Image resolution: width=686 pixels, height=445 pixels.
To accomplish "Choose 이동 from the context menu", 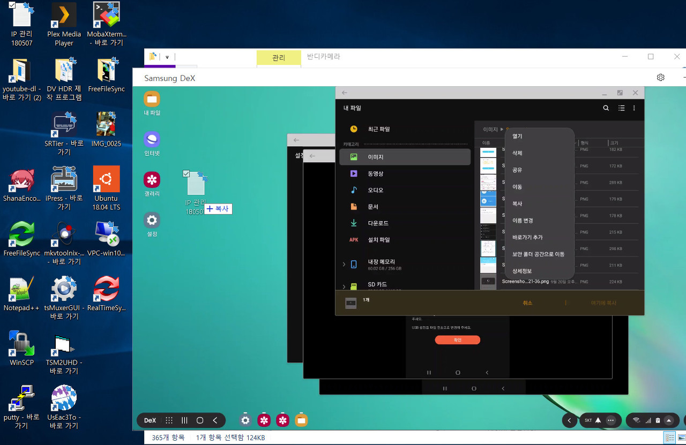I will point(539,187).
